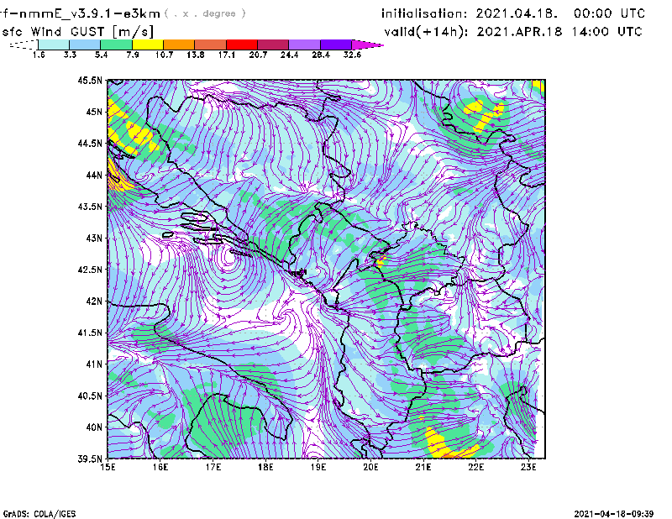Screen dimensions: 672x519
Task: Click the 'valid(+14h):' label
Action: (x=427, y=32)
